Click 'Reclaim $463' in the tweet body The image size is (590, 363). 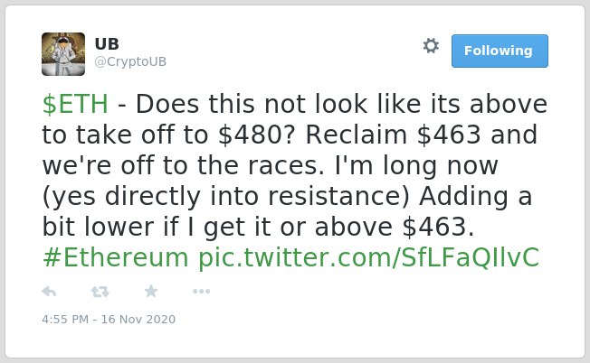394,135
